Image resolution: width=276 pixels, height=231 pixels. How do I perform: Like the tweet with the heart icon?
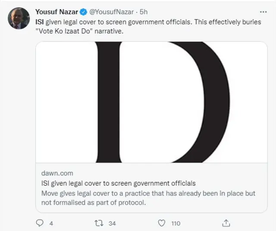(x=162, y=223)
